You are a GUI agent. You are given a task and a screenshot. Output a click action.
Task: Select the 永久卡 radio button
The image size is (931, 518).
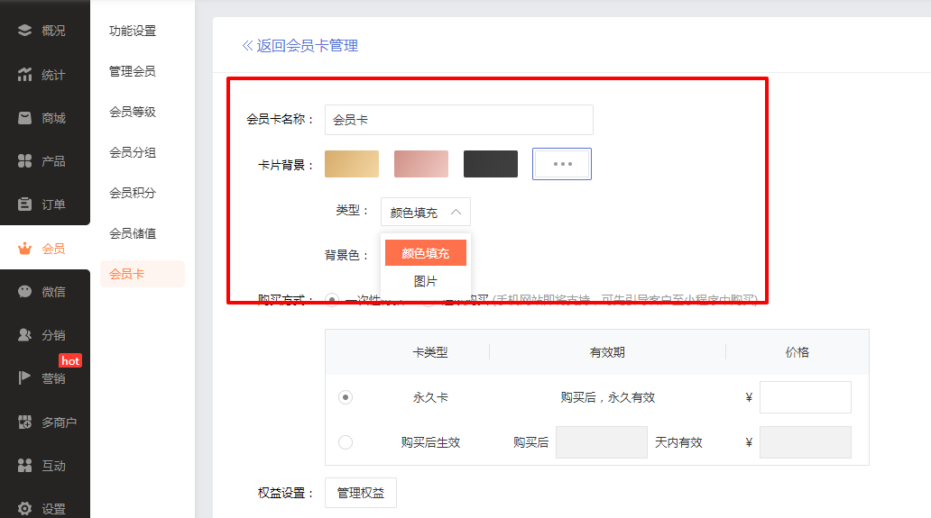(x=346, y=397)
